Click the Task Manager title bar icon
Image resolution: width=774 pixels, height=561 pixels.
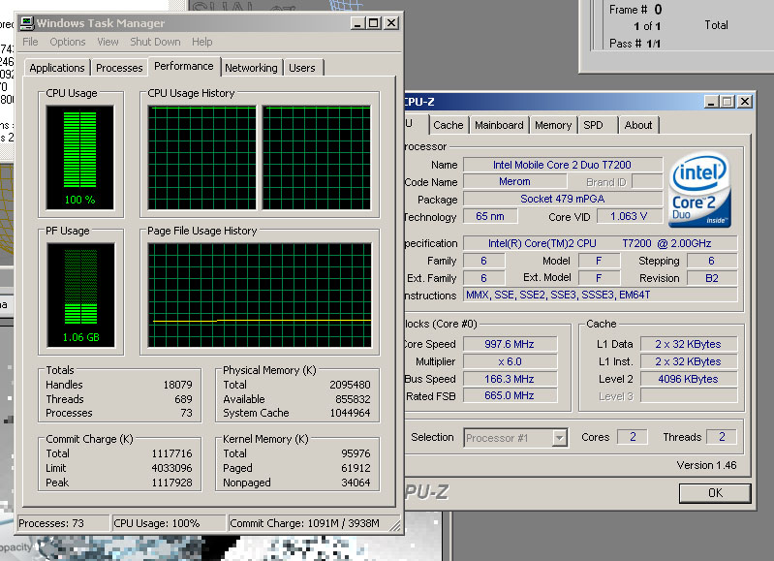click(27, 23)
